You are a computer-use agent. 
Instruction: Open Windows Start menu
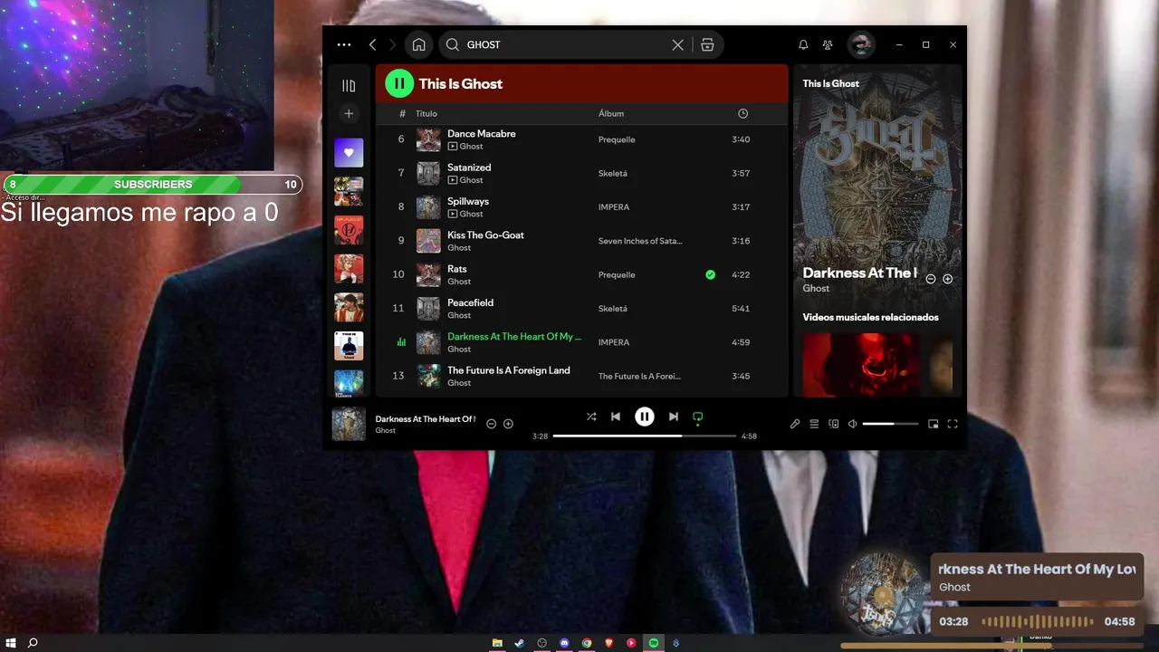(x=9, y=643)
